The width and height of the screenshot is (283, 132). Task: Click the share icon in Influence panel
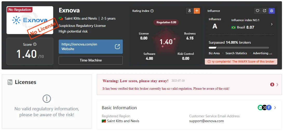[x=264, y=11]
